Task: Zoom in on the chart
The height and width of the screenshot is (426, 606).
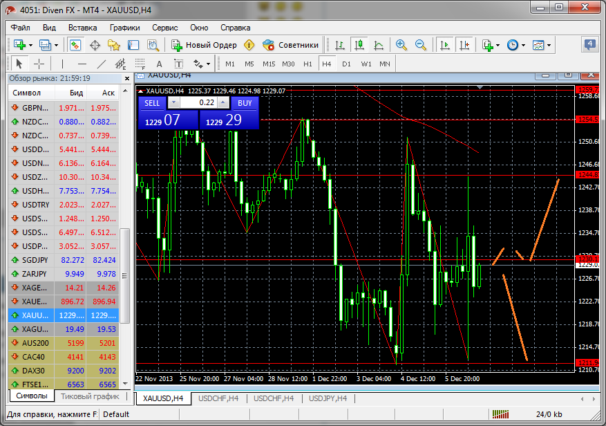Action: pos(401,45)
